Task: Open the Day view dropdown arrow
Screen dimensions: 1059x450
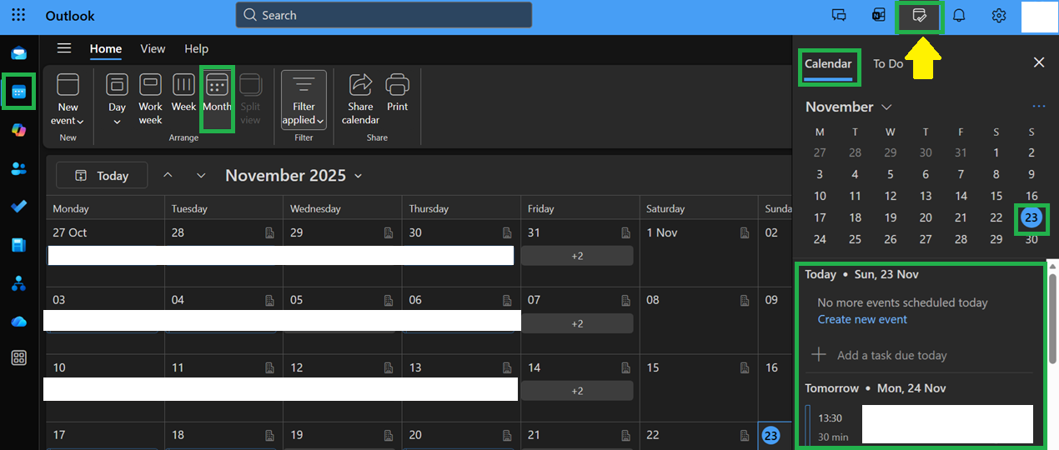Action: 118,122
